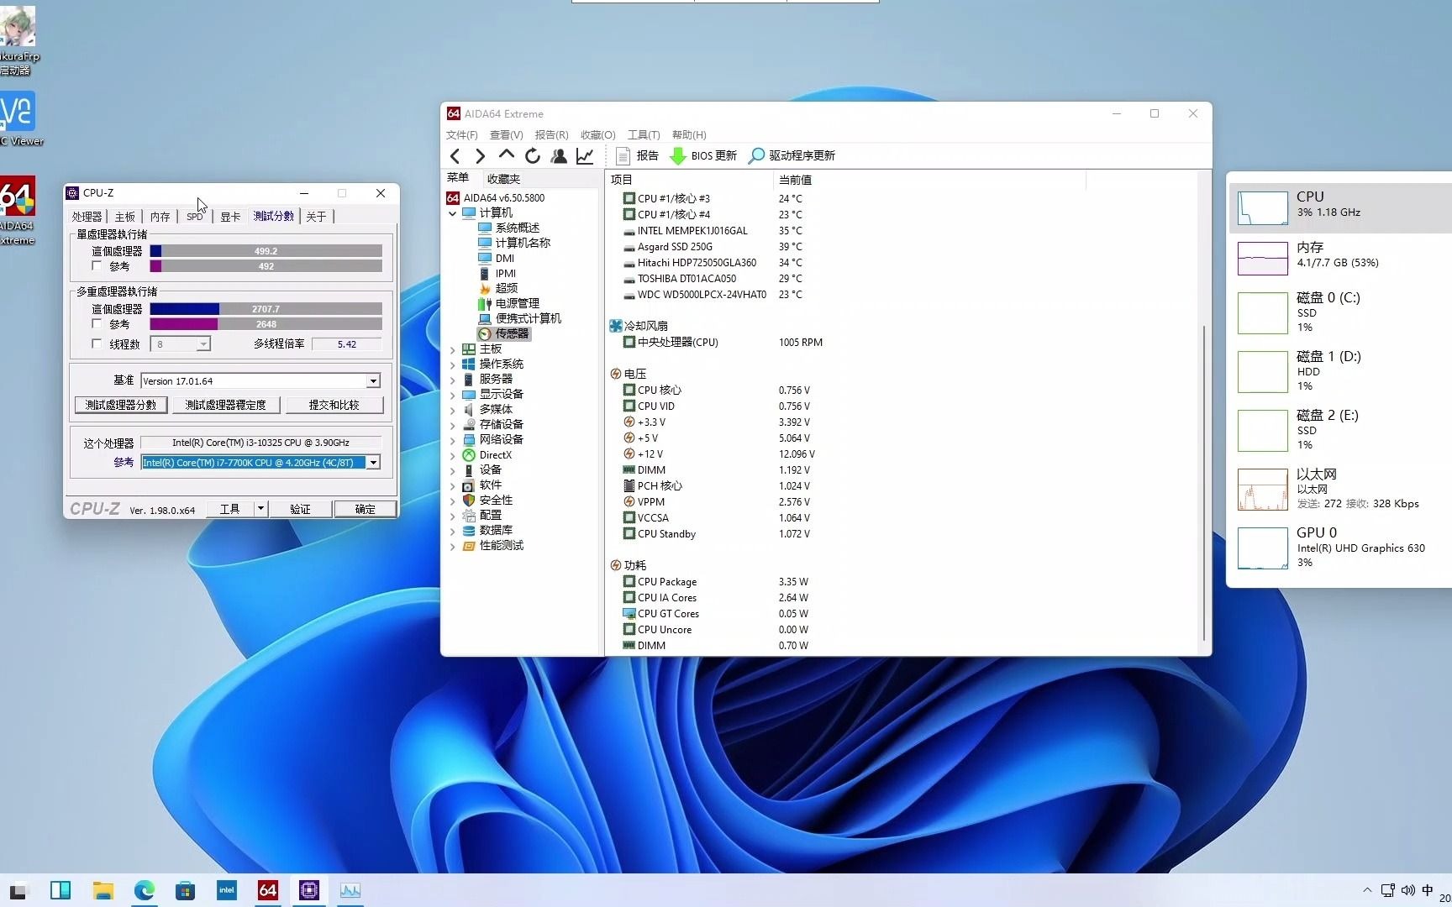This screenshot has width=1452, height=907.
Task: Expand the 存储设备 tree node
Action: (453, 425)
